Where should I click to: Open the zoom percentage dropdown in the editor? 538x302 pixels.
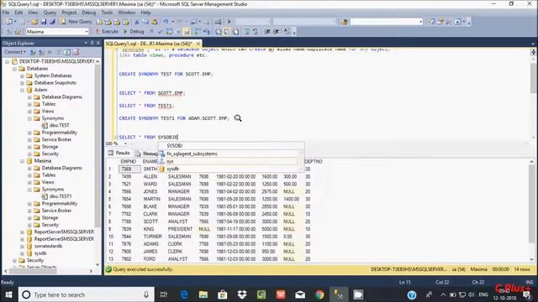click(125, 143)
